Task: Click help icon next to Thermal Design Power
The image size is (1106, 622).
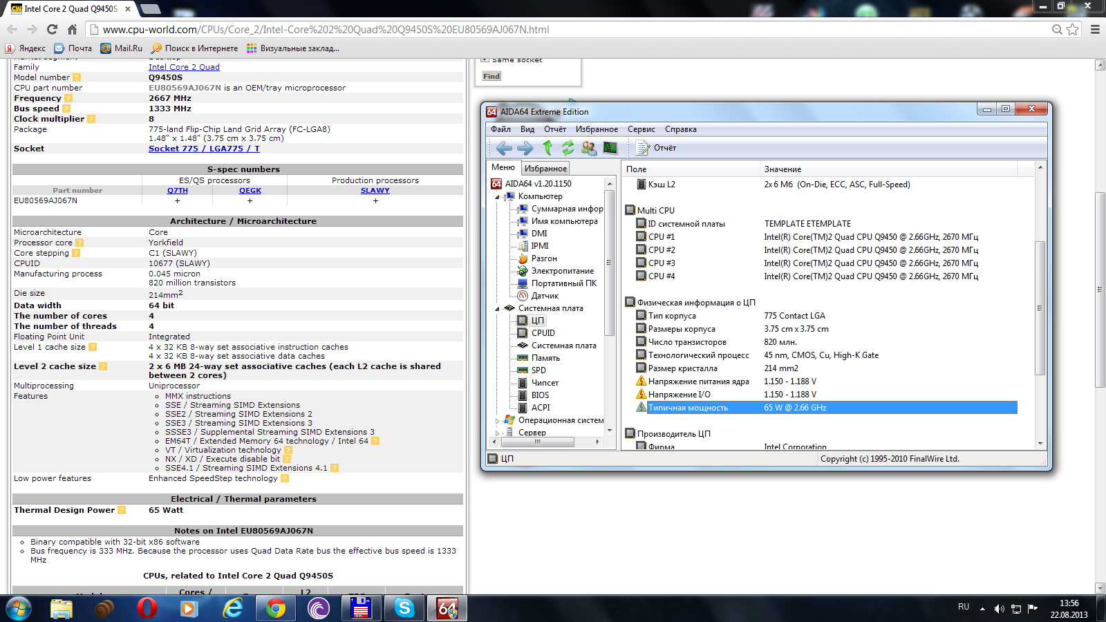Action: 122,510
